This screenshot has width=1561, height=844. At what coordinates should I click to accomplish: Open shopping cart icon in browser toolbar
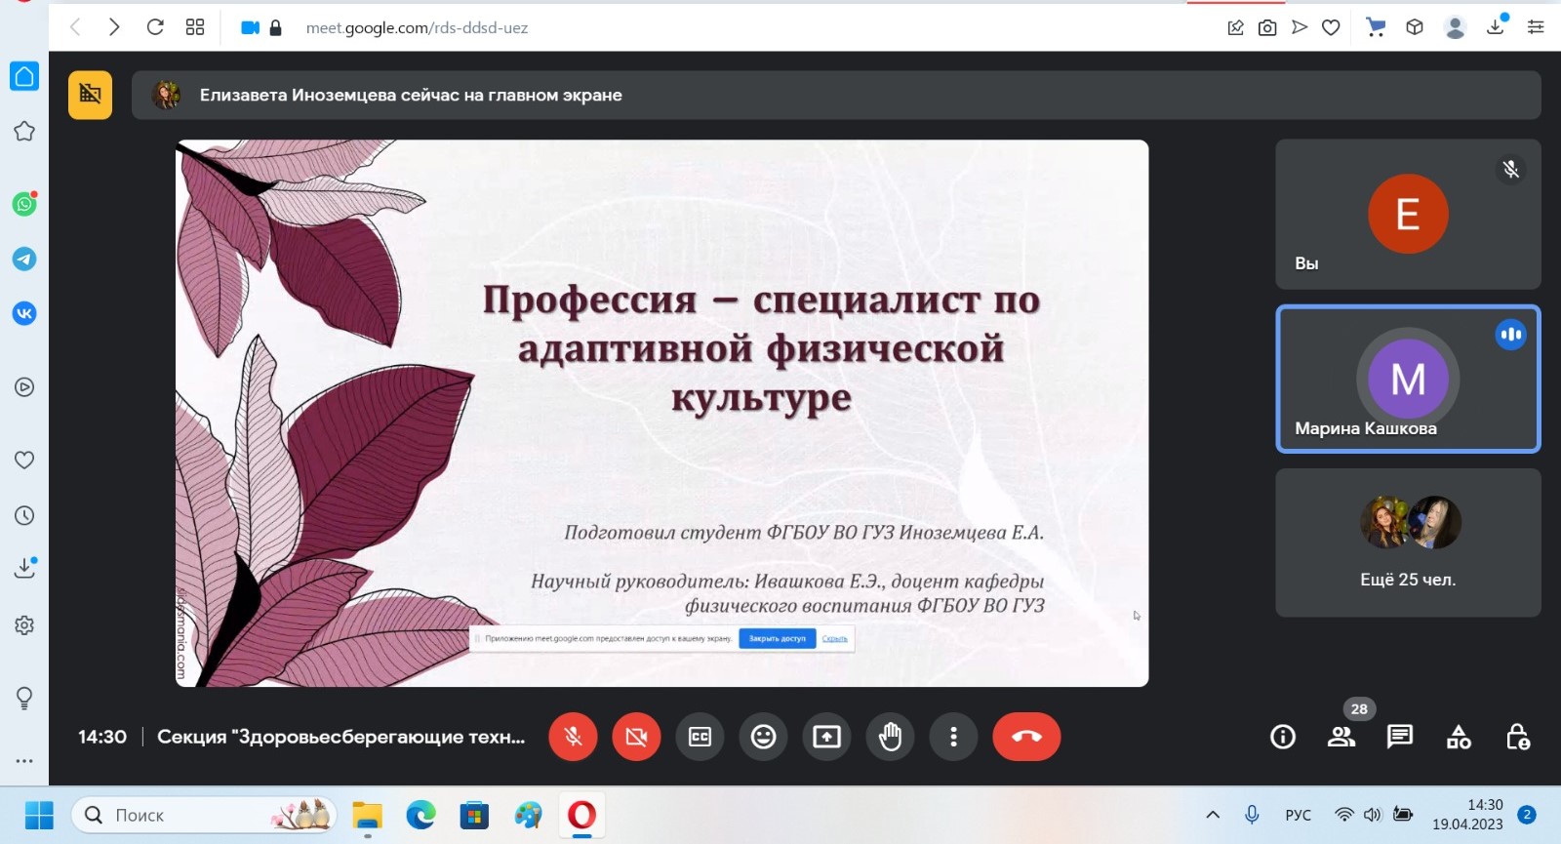1376,27
